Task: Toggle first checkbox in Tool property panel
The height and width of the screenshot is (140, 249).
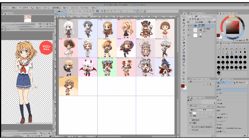Action: (190, 120)
